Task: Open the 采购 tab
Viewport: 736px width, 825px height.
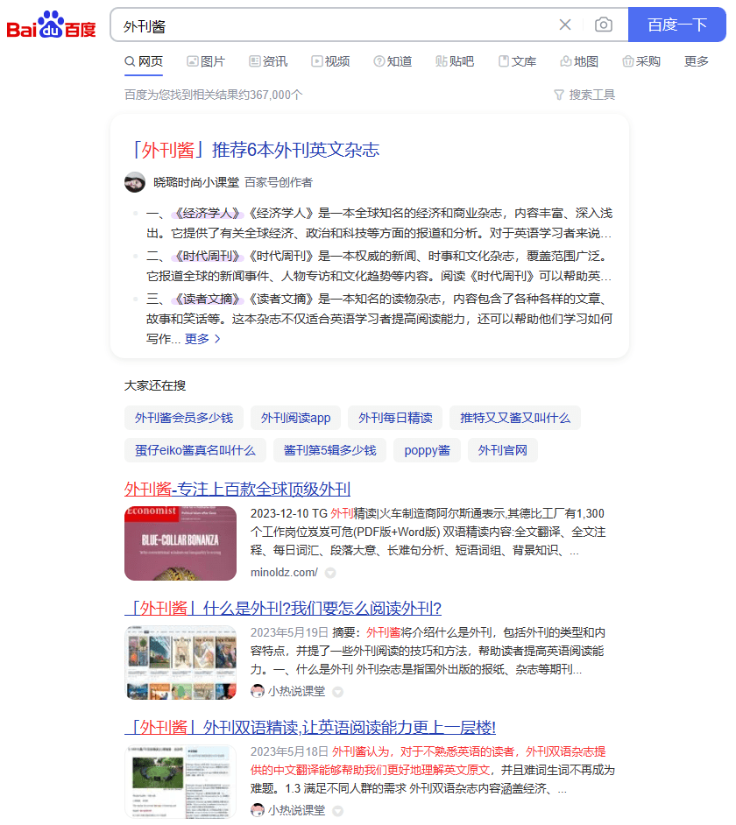Action: (641, 61)
